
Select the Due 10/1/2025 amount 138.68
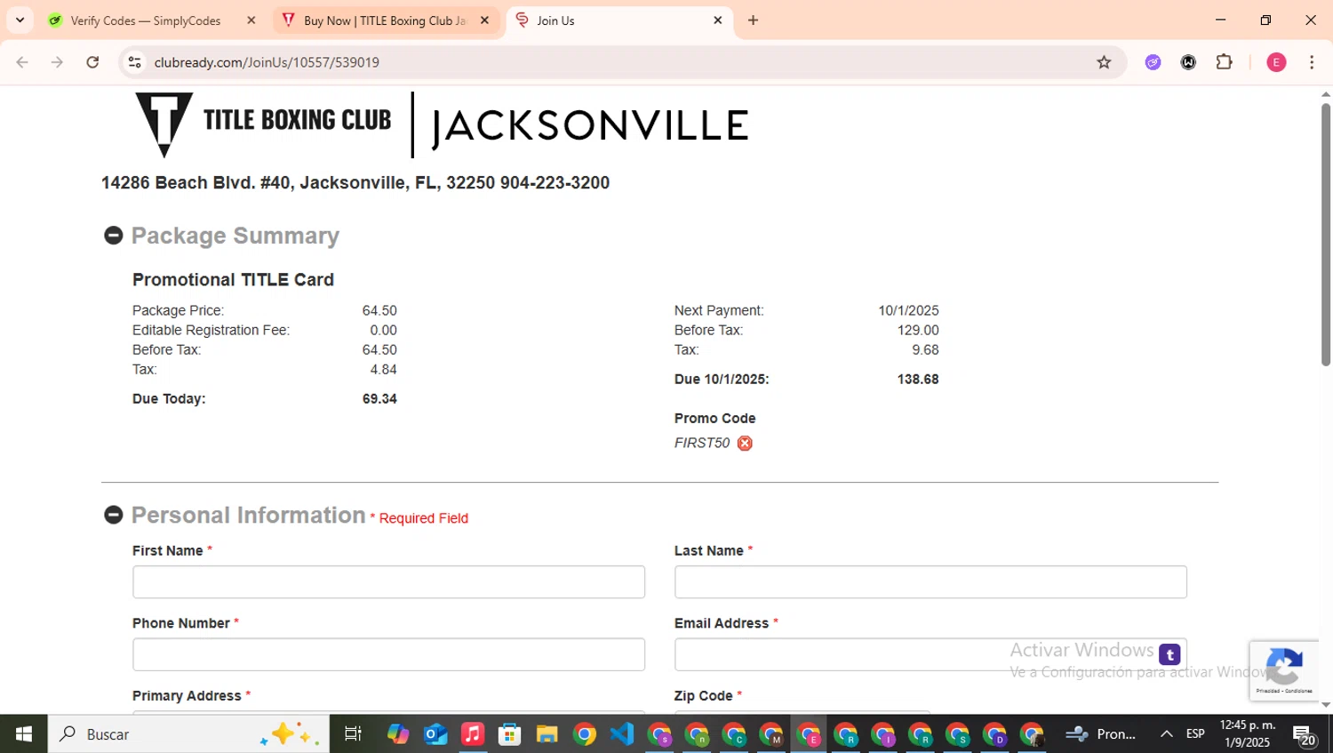point(918,380)
